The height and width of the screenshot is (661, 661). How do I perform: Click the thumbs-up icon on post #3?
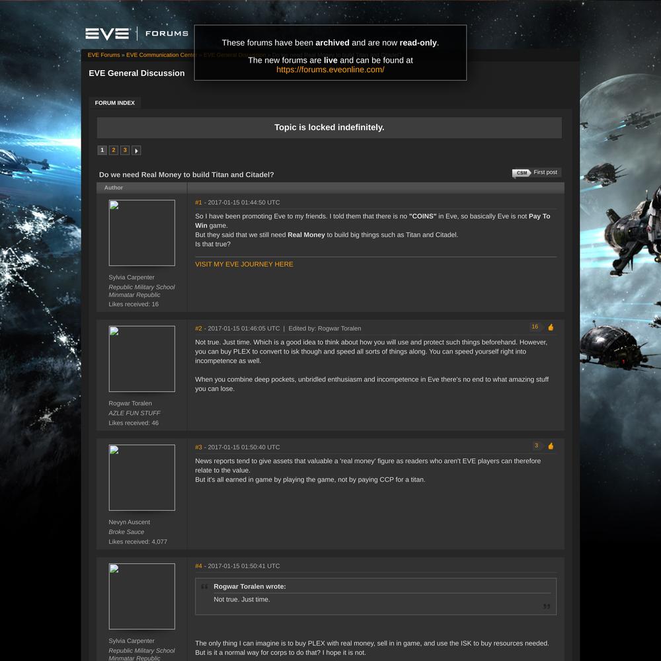point(551,446)
